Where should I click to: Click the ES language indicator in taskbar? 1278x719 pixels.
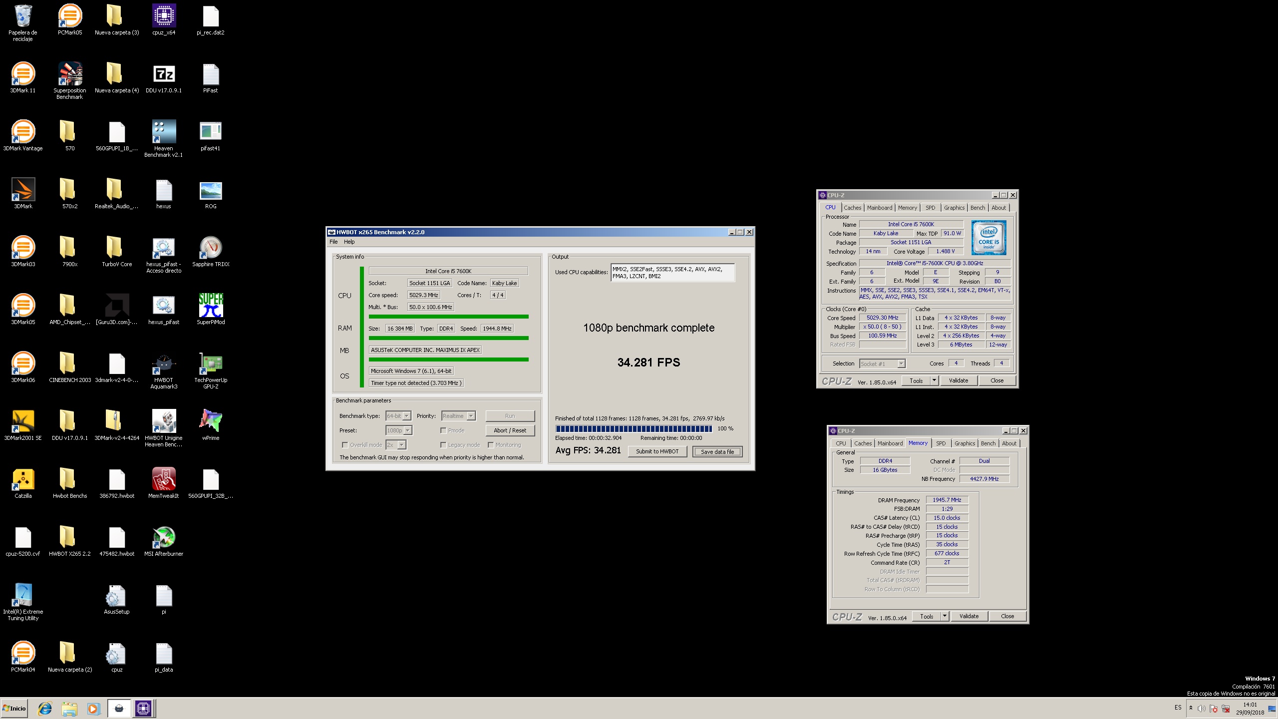(x=1178, y=708)
